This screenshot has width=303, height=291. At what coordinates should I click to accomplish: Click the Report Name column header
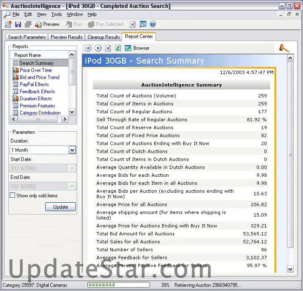click(40, 55)
